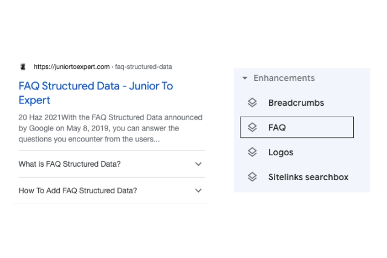Screen dimensions: 387x258
Task: Click the Enhancements section heading label
Action: [284, 79]
